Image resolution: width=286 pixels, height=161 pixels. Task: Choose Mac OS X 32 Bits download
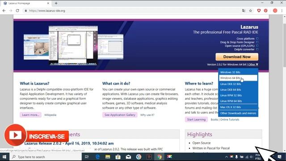238,107
